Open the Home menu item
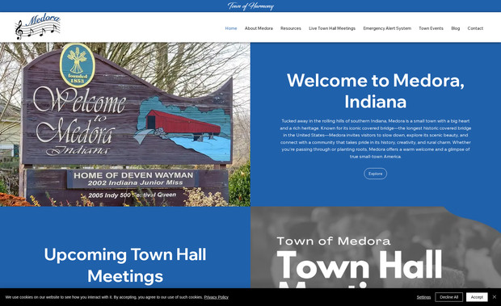Screen dimensions: 501x306 click(231, 28)
